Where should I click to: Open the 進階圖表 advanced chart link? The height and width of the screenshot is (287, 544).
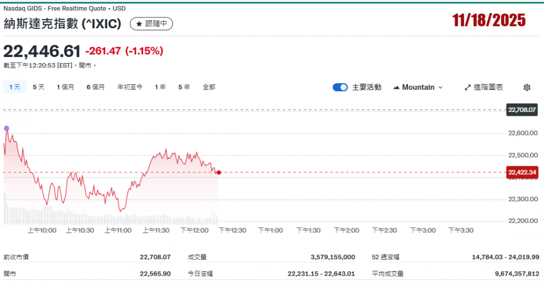click(484, 88)
